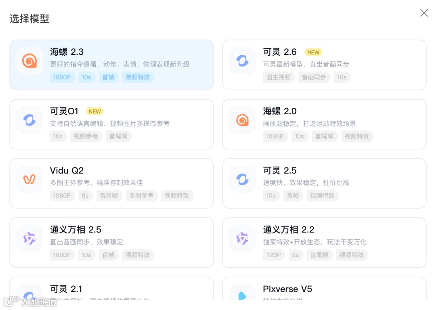Screen dimensions: 436x310
Task: Click the NEW badge beside 可灵 2.6
Action: [313, 52]
